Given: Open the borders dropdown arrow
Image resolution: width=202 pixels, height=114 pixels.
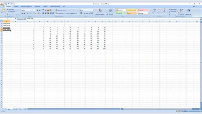Looking at the screenshot, I should 33,13.
